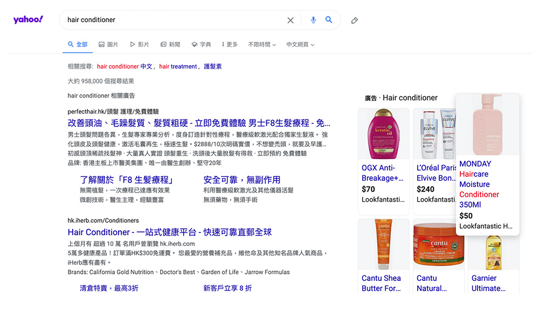539x312 pixels.
Task: Click the 廣告 · Hair conditioner heading
Action: point(401,98)
